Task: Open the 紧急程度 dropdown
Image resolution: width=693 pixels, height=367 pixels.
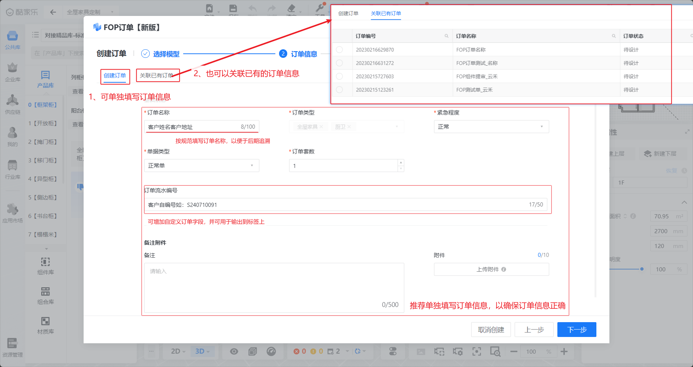Action: (x=491, y=127)
